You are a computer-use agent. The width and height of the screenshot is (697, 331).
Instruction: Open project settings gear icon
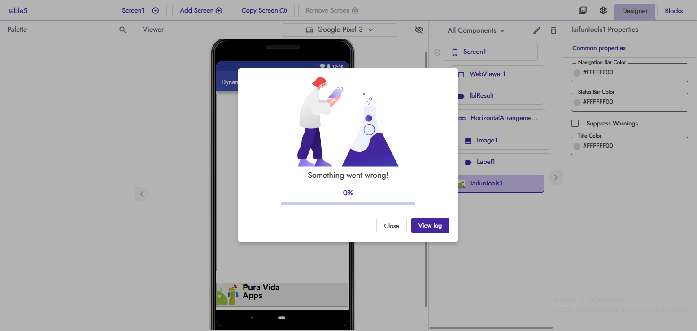(x=603, y=11)
